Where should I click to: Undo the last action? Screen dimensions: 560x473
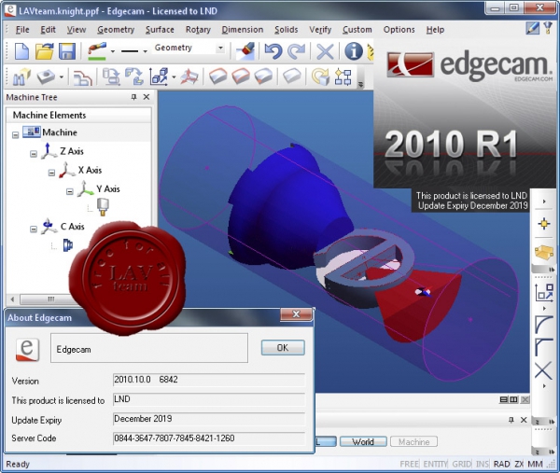[x=273, y=51]
